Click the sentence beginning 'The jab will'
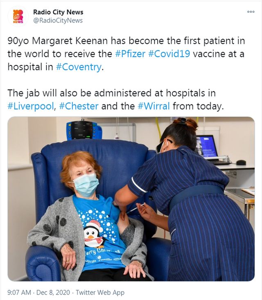 115,99
